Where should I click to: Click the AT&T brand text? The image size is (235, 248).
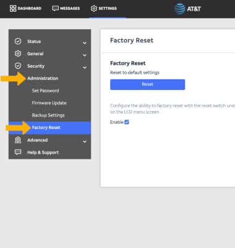coord(194,9)
